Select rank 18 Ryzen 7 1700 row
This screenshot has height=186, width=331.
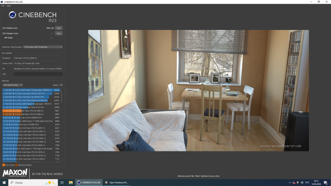coord(31,149)
